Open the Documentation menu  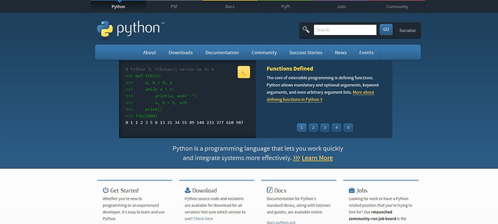(x=222, y=53)
